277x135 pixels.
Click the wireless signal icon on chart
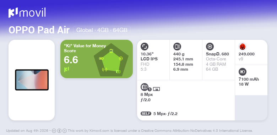coord(104,69)
